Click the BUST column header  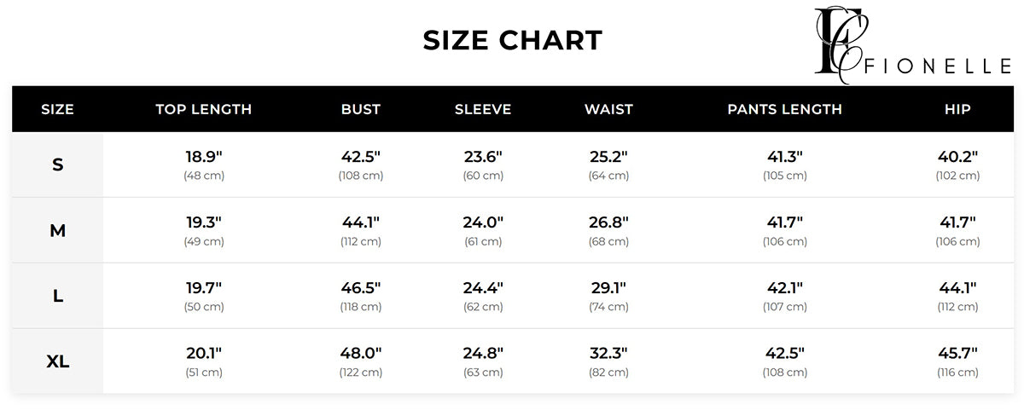[x=361, y=109]
